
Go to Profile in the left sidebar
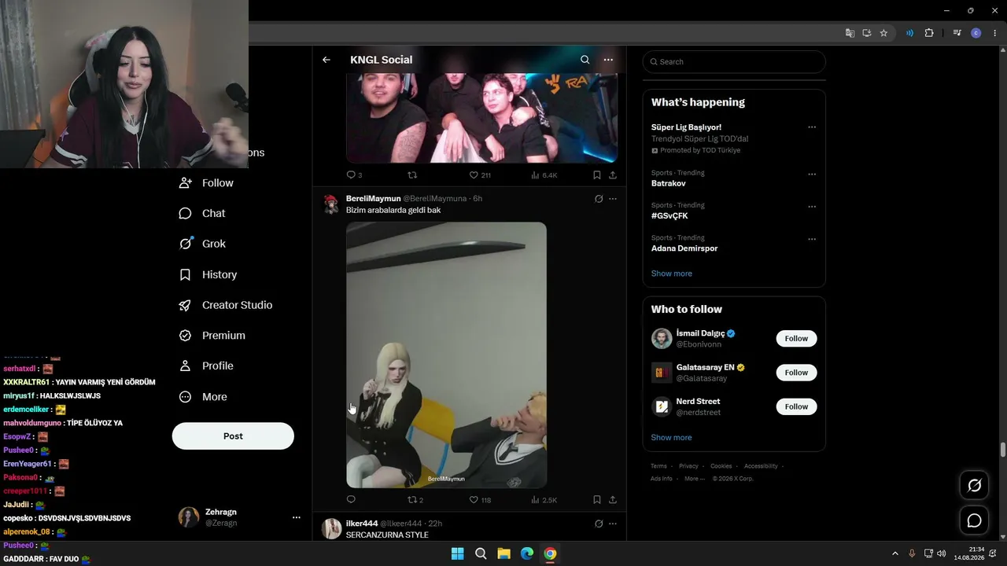click(x=206, y=366)
